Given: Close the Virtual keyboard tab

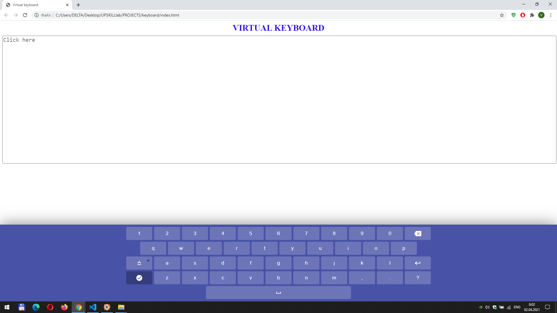Looking at the screenshot, I should coord(67,5).
